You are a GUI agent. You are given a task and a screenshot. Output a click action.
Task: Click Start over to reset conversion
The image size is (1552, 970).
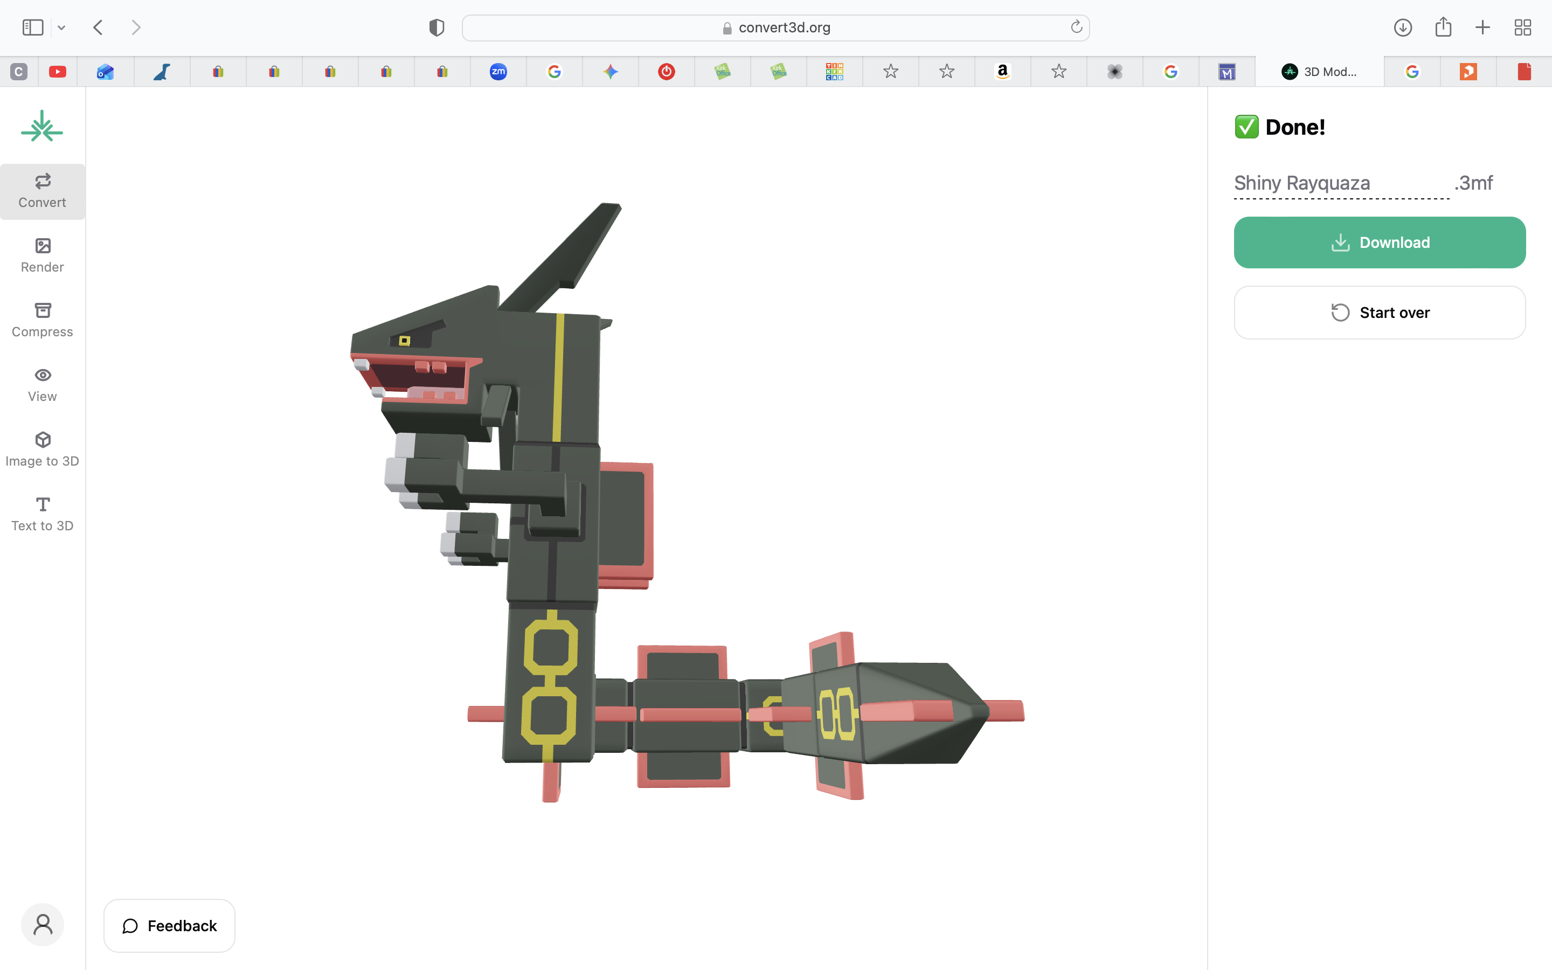click(1380, 313)
